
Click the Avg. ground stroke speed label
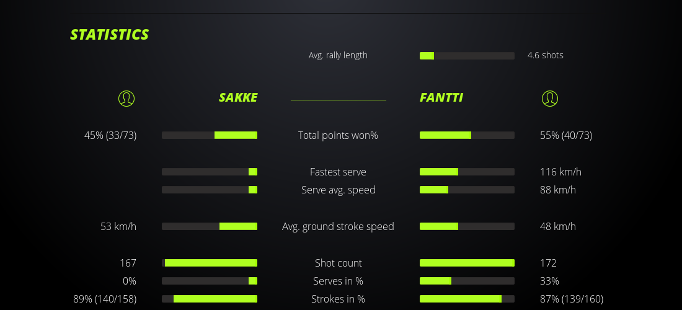338,226
